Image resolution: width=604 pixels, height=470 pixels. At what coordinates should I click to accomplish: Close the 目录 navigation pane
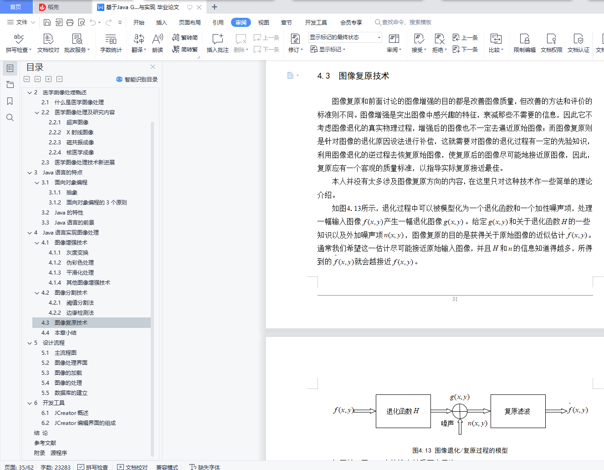click(x=153, y=67)
